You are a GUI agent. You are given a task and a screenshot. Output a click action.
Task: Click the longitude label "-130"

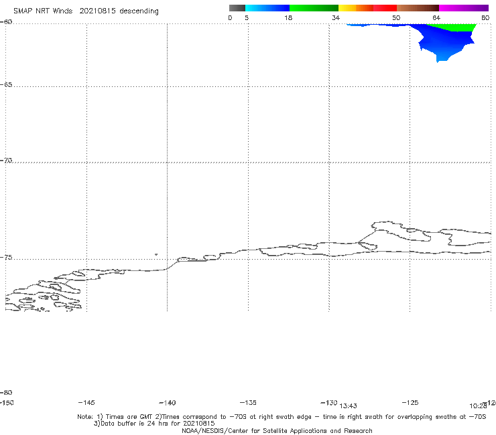(329, 403)
